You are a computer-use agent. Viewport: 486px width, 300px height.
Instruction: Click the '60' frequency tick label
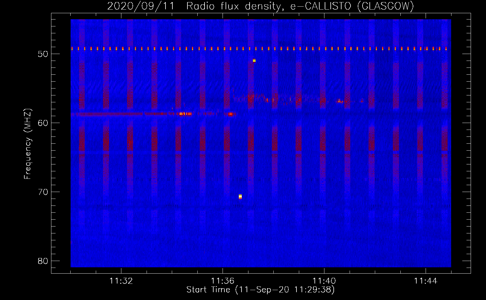click(x=43, y=123)
